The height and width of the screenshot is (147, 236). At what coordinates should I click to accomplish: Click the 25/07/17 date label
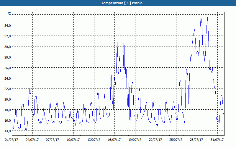[176, 140]
